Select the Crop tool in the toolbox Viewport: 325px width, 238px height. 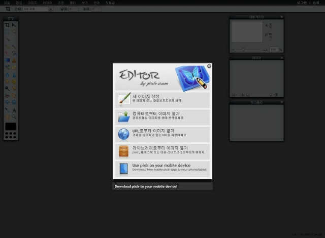pos(8,25)
